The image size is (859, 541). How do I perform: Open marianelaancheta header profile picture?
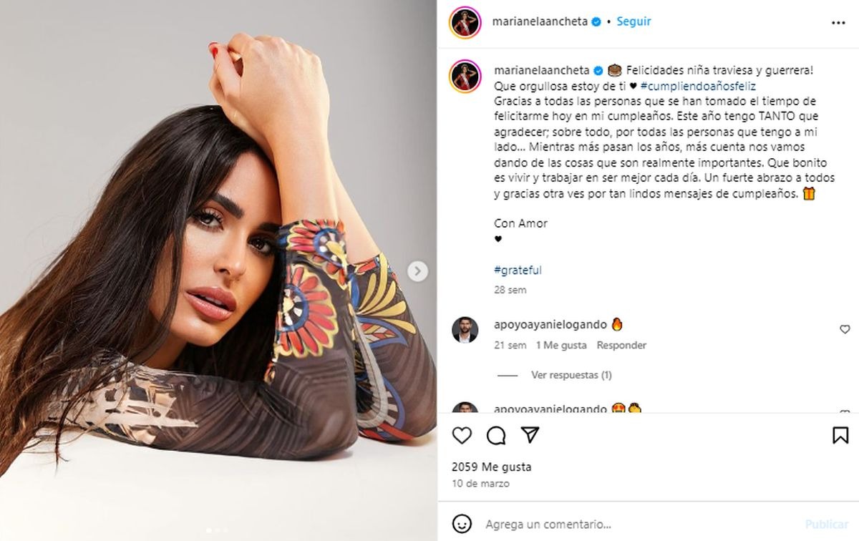point(465,22)
